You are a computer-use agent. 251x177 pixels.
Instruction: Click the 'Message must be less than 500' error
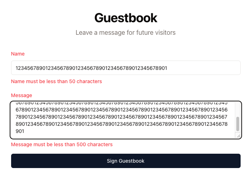click(x=62, y=144)
